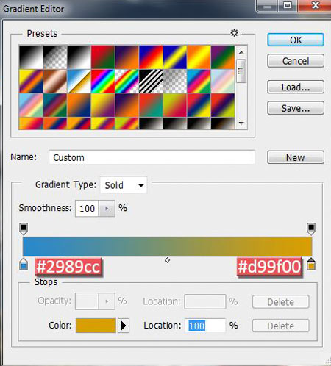
Task: Open the color stop arrow menu
Action: [x=124, y=326]
